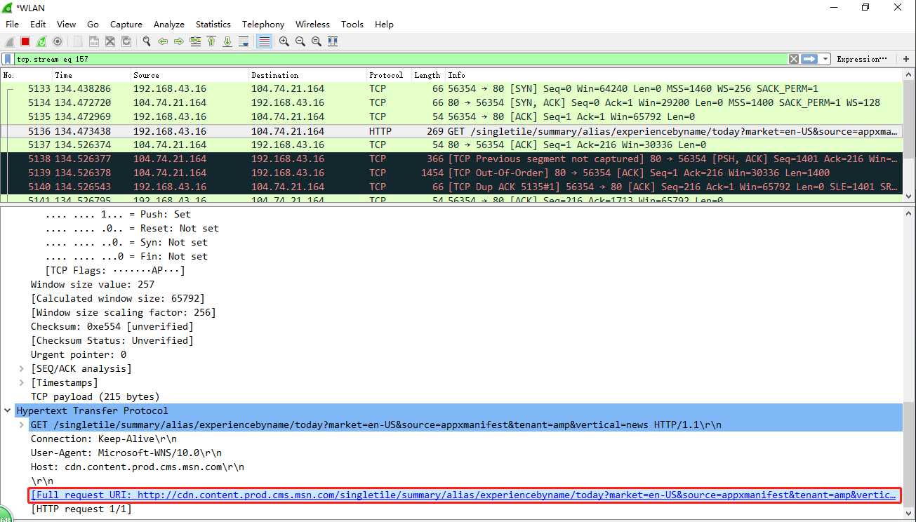This screenshot has width=916, height=522.
Task: Click the display filter input field
Action: pyautogui.click(x=400, y=59)
